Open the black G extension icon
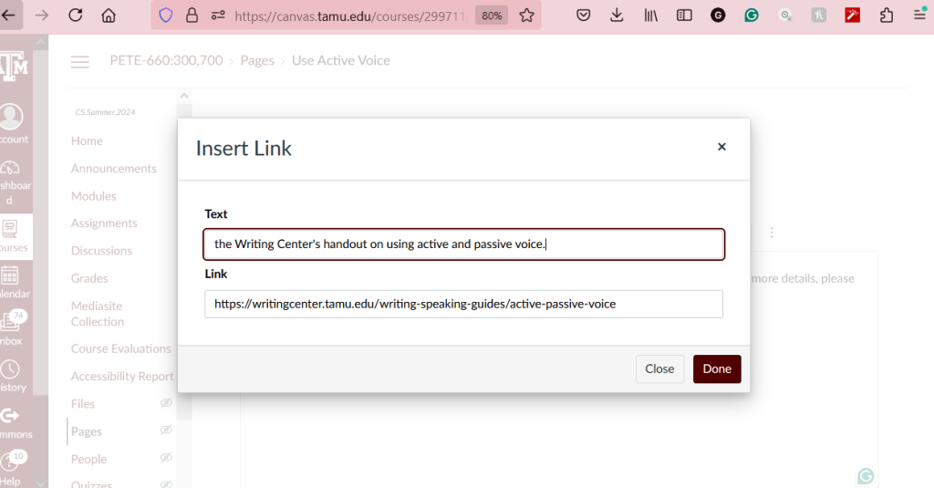This screenshot has height=488, width=934. click(718, 16)
